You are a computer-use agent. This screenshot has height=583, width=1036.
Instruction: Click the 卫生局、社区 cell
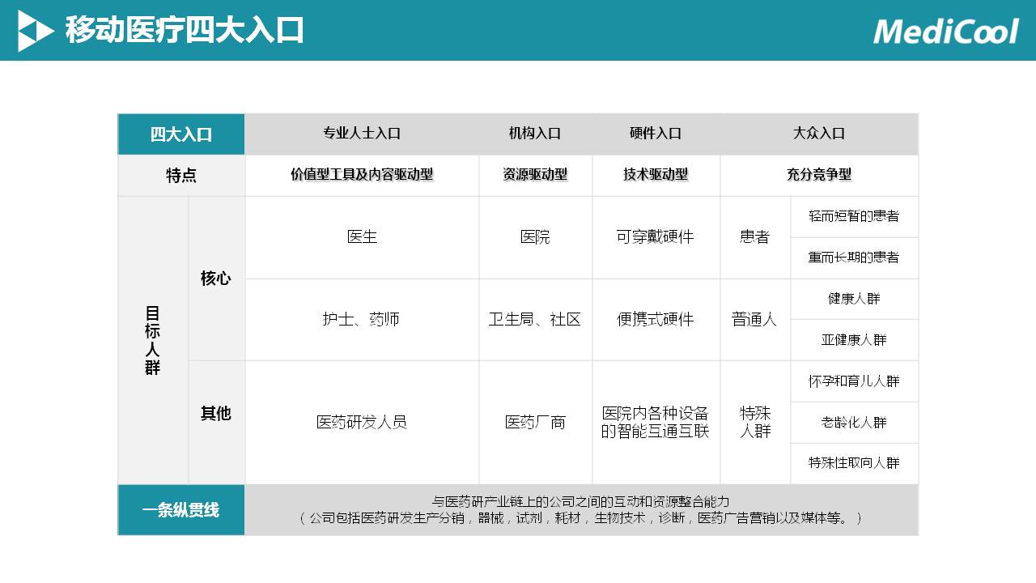pyautogui.click(x=535, y=320)
